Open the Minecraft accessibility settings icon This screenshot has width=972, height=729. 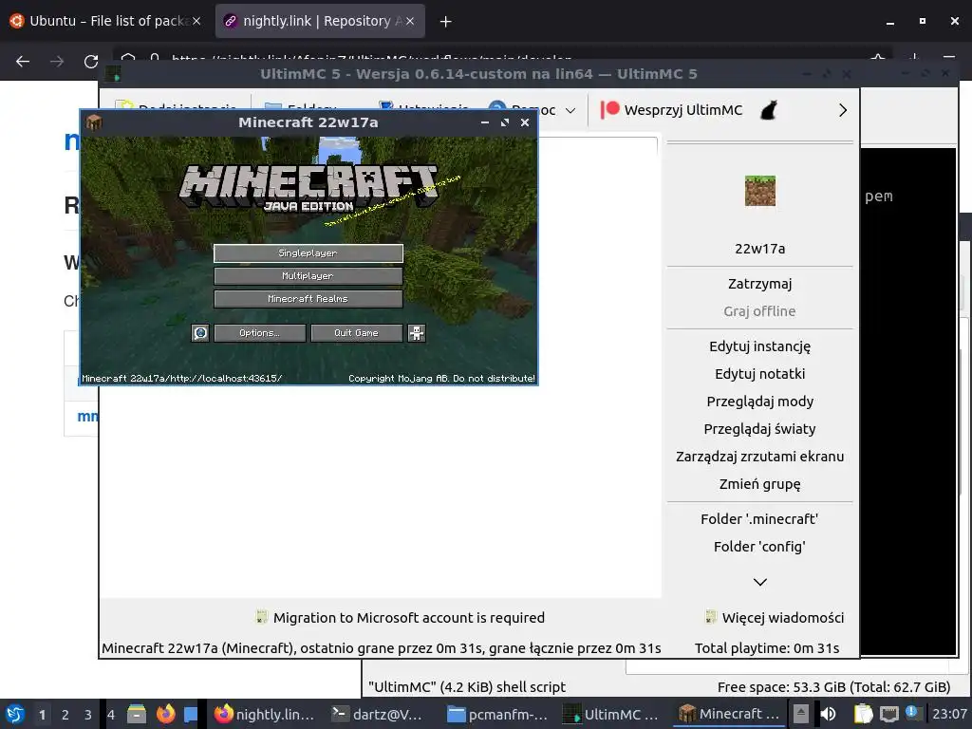pos(417,333)
